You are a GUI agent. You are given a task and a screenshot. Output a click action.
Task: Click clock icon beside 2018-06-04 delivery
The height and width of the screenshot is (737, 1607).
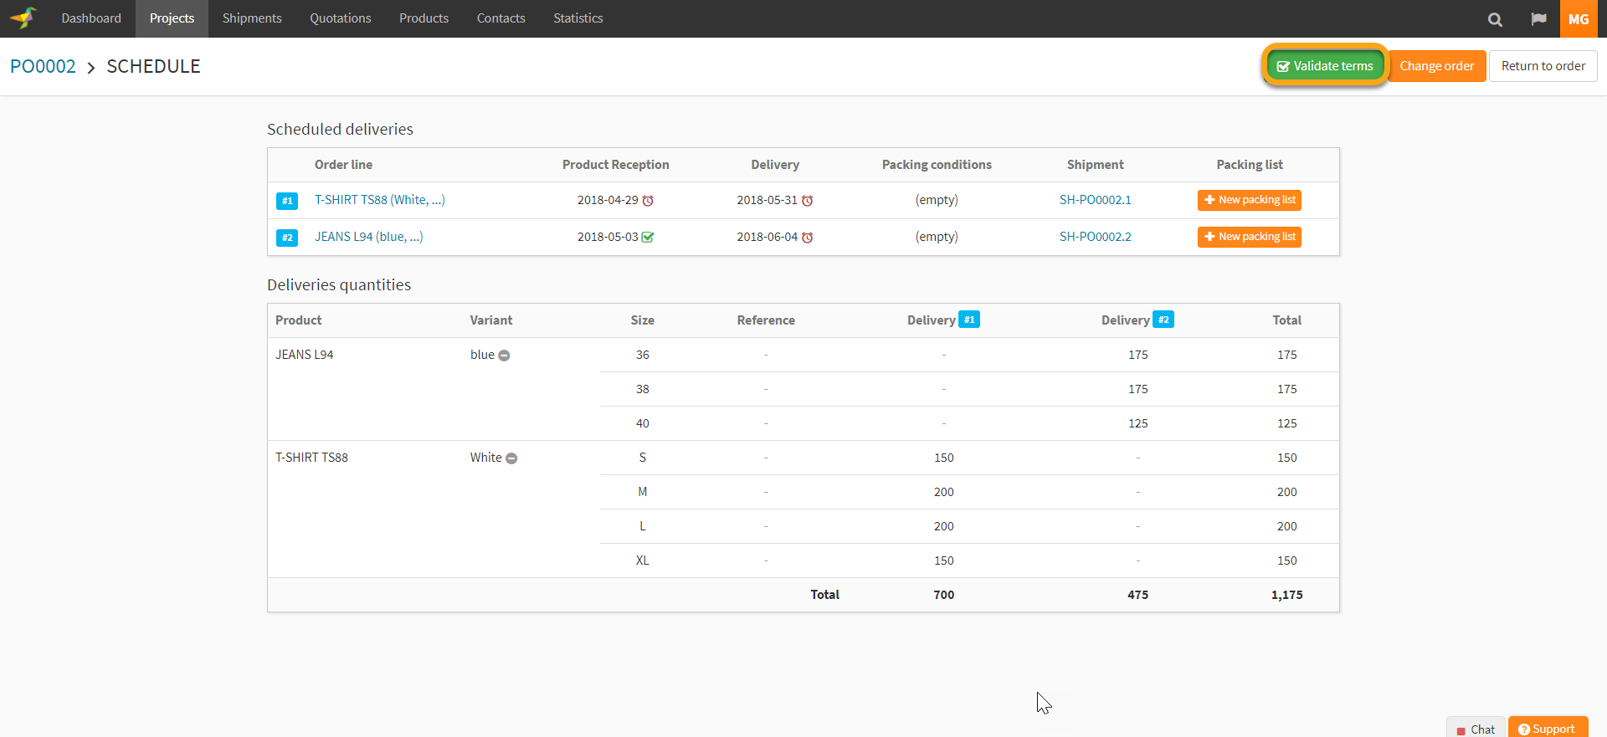(x=808, y=238)
